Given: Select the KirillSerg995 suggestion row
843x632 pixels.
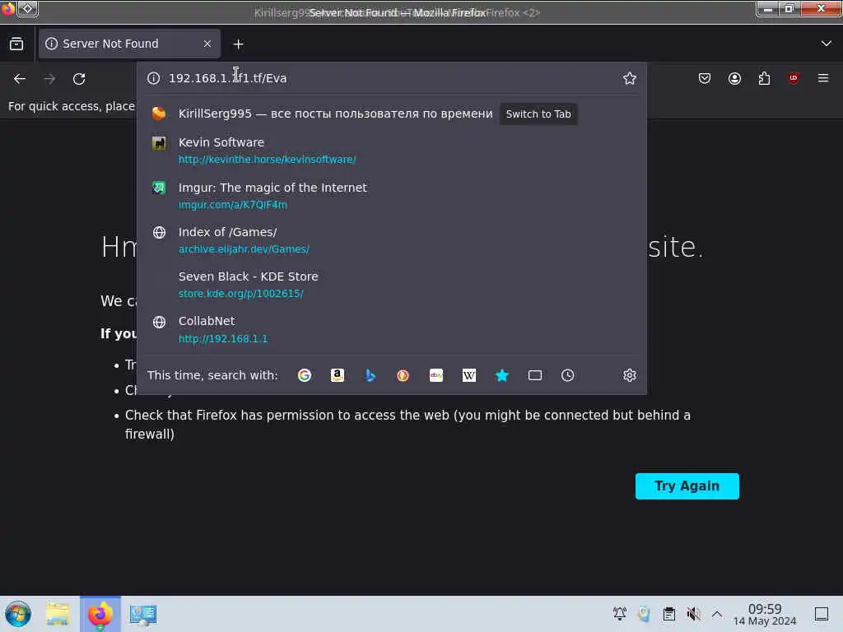Looking at the screenshot, I should [x=392, y=114].
